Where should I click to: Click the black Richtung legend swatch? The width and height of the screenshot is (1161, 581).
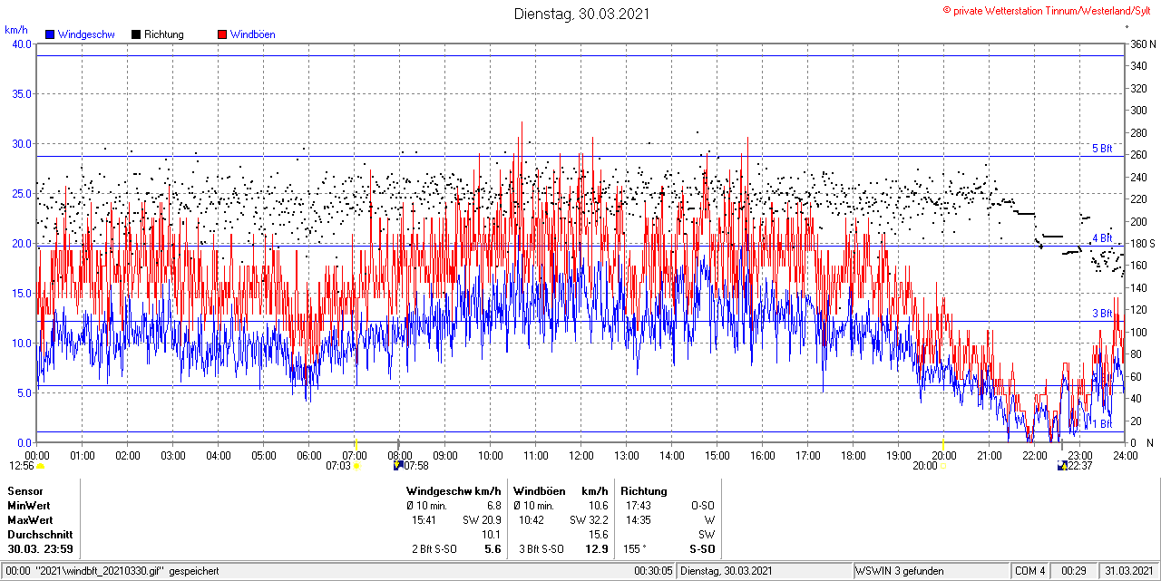pos(136,34)
